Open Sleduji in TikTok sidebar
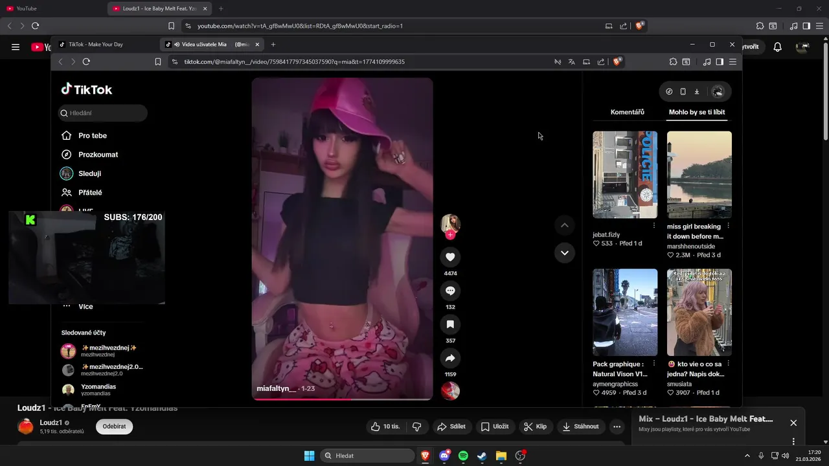Image resolution: width=829 pixels, height=466 pixels. pyautogui.click(x=81, y=173)
